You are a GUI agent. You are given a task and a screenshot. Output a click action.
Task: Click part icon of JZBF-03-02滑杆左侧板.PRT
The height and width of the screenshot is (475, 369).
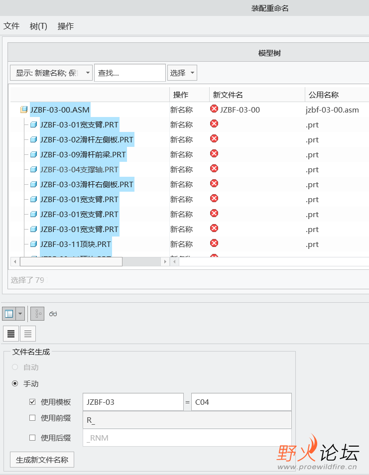[34, 139]
